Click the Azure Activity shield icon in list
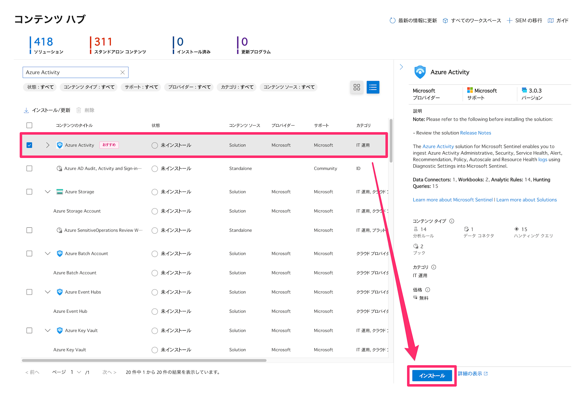Viewport: 585px width, 394px height. click(60, 145)
